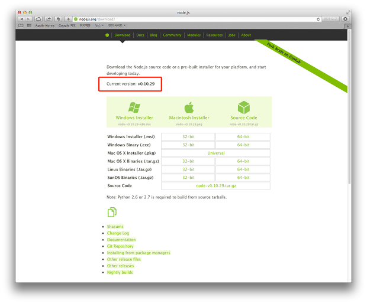Go forward with the Safari forward arrow
Viewport: 367px width, 304px height.
click(28, 19)
